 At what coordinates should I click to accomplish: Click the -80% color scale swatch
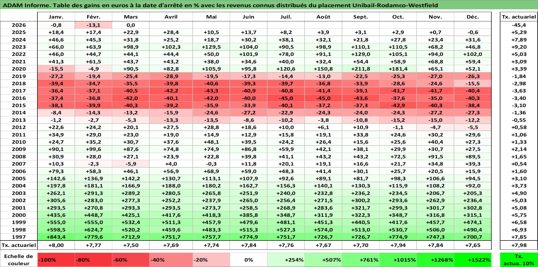click(x=93, y=260)
